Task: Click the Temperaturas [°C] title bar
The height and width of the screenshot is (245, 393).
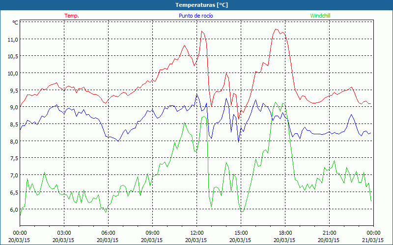Action: point(196,5)
